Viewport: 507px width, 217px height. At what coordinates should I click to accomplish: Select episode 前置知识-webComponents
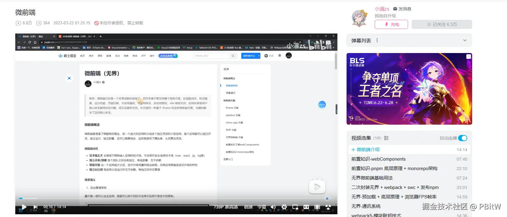(x=409, y=159)
